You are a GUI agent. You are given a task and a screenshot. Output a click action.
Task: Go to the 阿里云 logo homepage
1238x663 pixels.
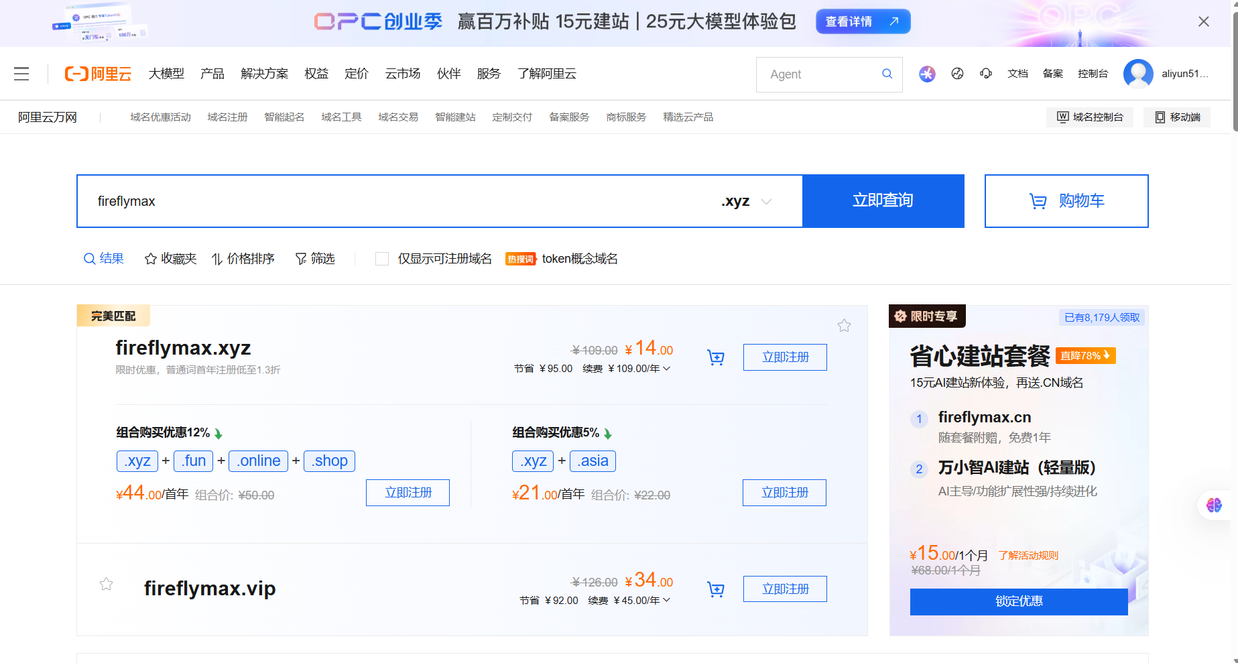click(x=98, y=74)
